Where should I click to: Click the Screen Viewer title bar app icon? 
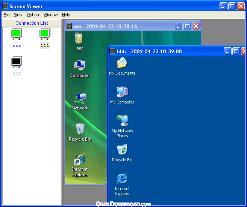(5, 6)
